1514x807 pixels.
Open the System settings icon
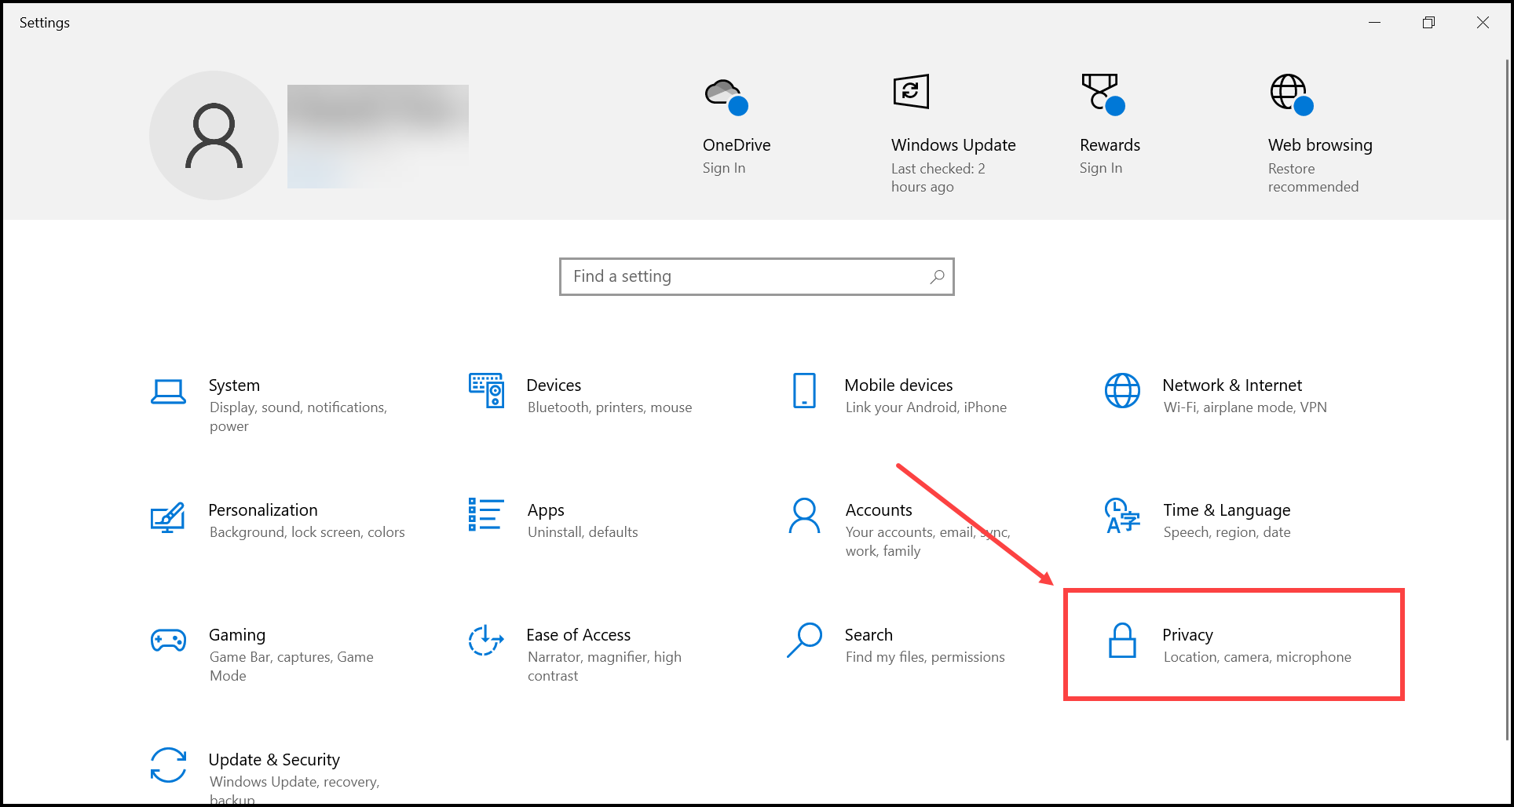(x=168, y=390)
